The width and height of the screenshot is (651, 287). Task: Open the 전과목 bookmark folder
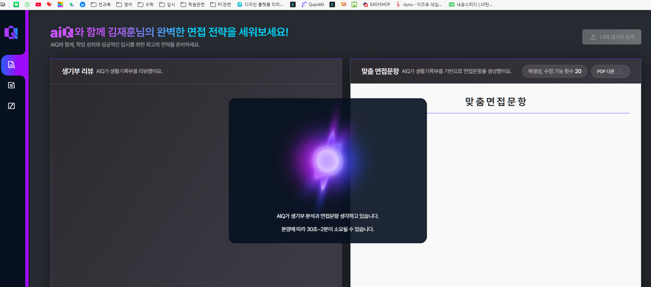[x=100, y=4]
